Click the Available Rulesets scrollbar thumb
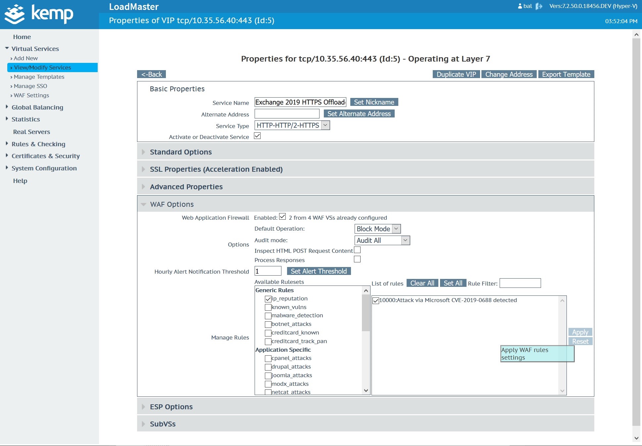This screenshot has height=446, width=642. [366, 313]
